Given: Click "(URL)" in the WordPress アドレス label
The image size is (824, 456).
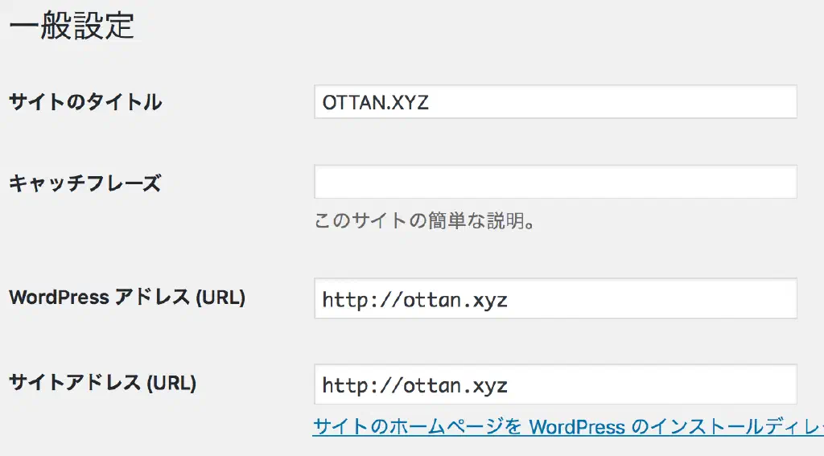Looking at the screenshot, I should pos(220,298).
